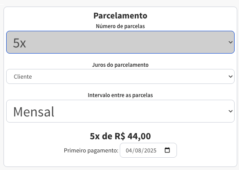Click the chevron arrow on the Mensal dropdown
This screenshot has width=239, height=170.
tap(231, 111)
